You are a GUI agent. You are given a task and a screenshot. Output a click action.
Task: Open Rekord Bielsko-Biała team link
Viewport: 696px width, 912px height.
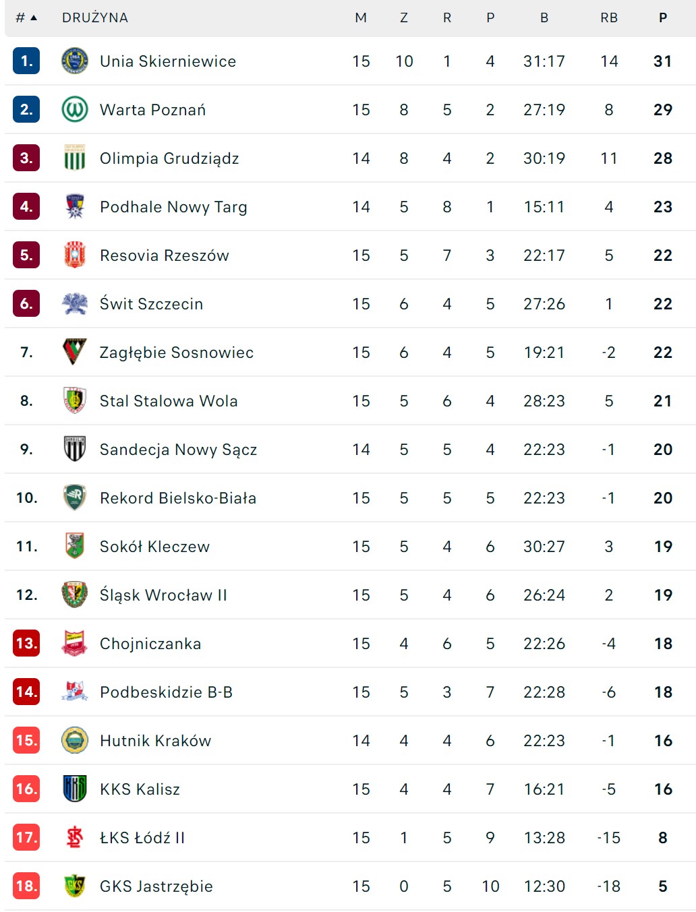click(x=178, y=498)
